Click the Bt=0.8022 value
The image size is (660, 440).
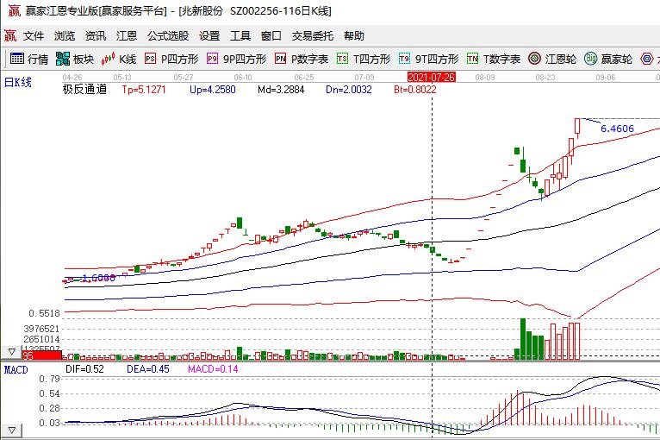pyautogui.click(x=415, y=90)
